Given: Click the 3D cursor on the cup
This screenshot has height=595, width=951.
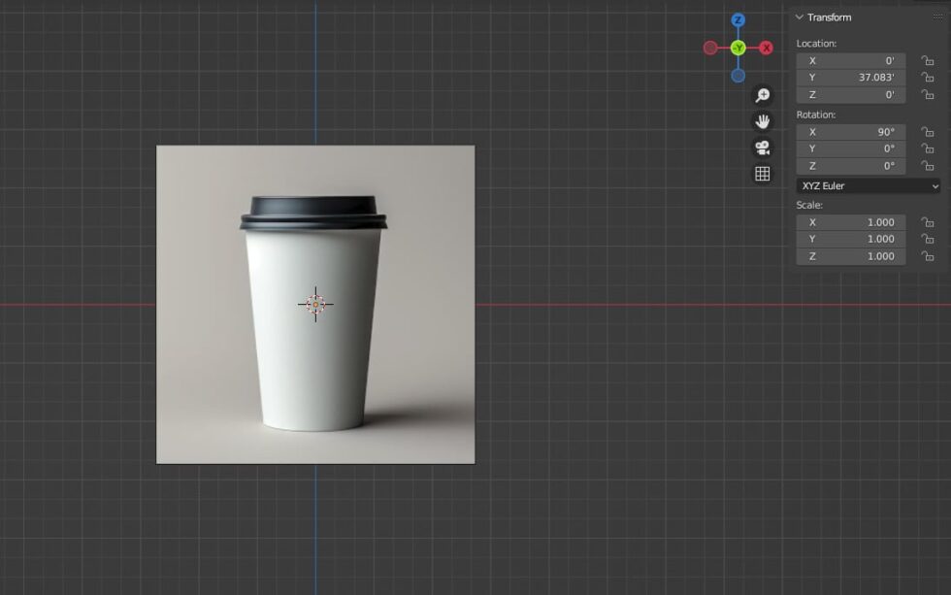Looking at the screenshot, I should click(314, 304).
